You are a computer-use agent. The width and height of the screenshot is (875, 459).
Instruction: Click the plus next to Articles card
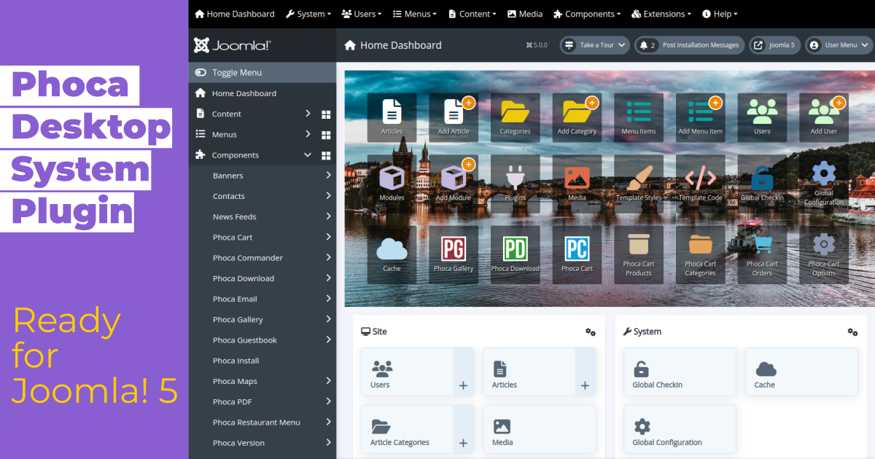coord(585,372)
